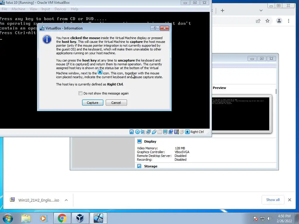Expand the download item options chevron
The width and height of the screenshot is (299, 224).
click(66, 200)
